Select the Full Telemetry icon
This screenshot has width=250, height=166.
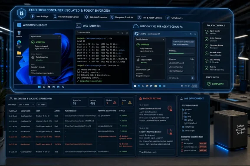[168, 18]
